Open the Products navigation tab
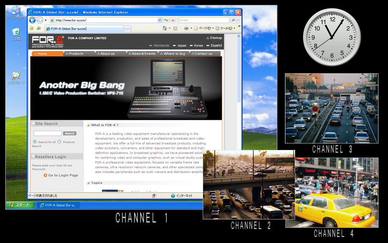 pyautogui.click(x=76, y=54)
